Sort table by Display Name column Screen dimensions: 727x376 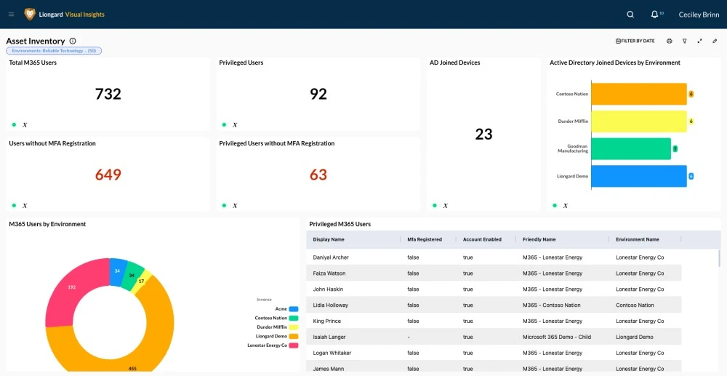[329, 239]
